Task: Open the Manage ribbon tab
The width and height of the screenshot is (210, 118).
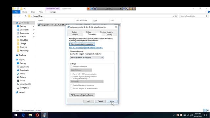Action: 52,12
